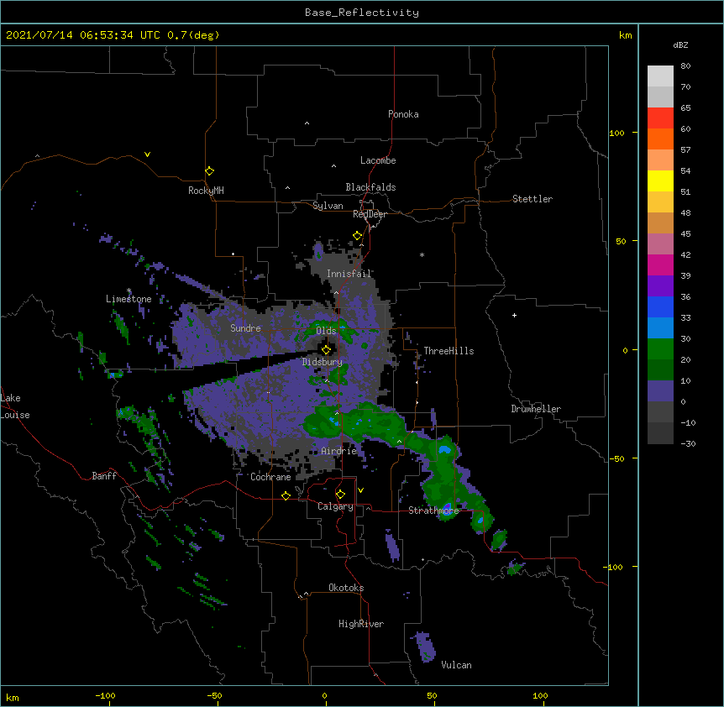Click the yellow V marker northwest of RockyMH
Viewport: 724px width, 707px height.
click(147, 154)
